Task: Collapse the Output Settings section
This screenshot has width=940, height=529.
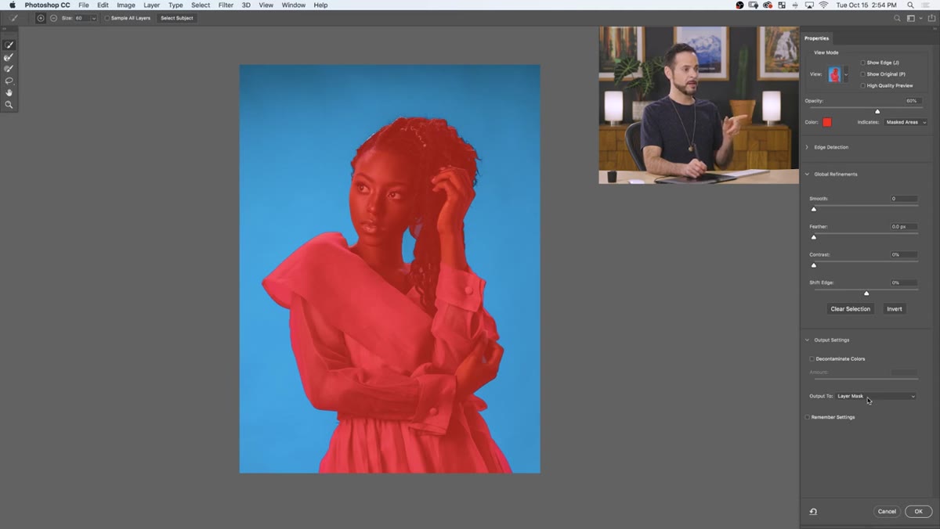Action: [808, 340]
